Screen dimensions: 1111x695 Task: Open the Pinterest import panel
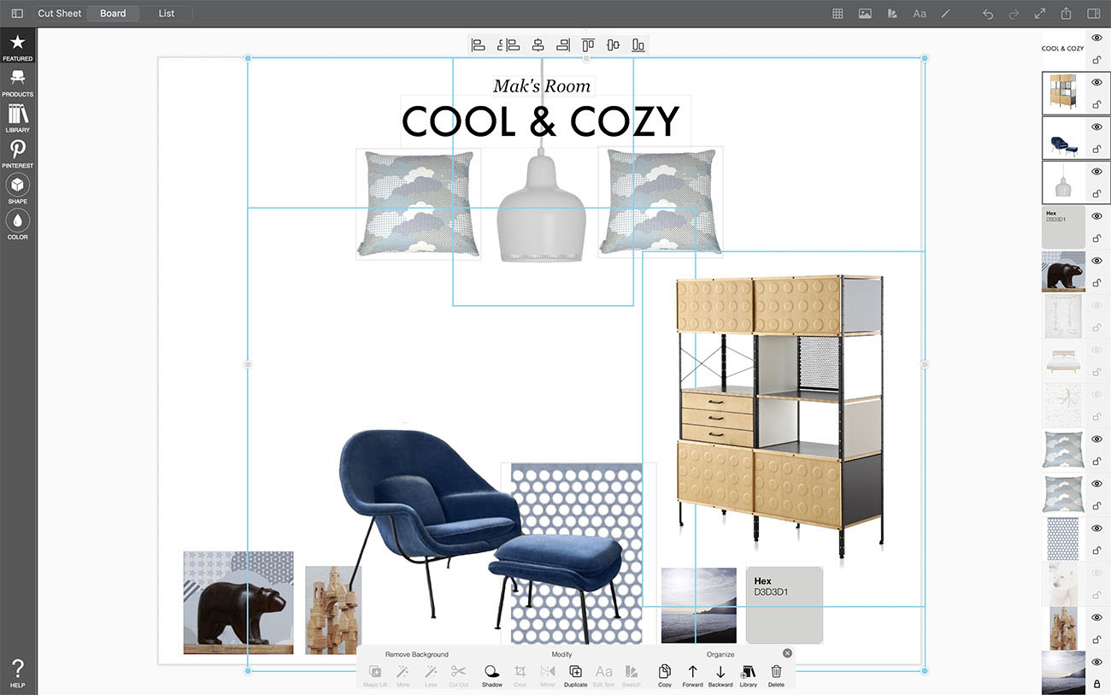click(x=17, y=153)
